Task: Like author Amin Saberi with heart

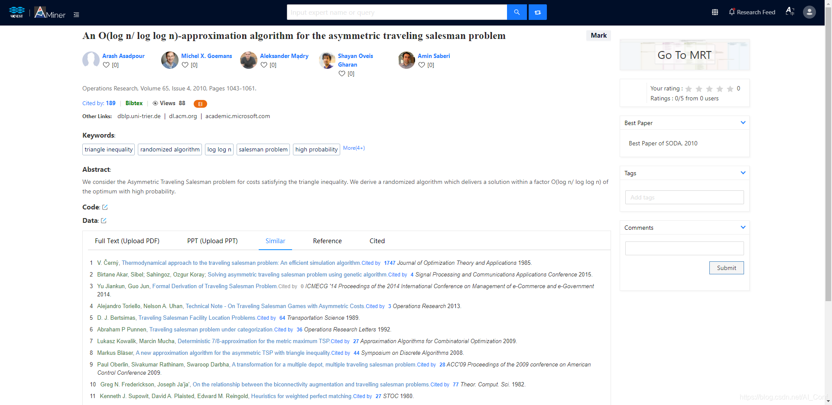Action: tap(422, 65)
